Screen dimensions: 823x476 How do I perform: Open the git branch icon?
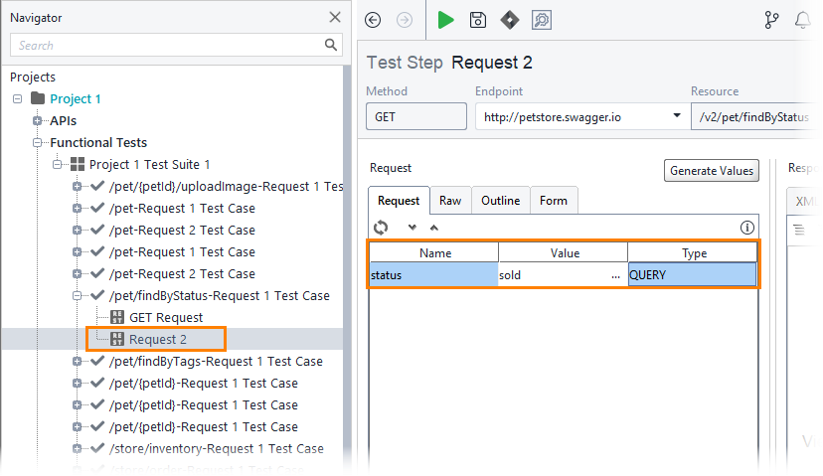pyautogui.click(x=771, y=20)
